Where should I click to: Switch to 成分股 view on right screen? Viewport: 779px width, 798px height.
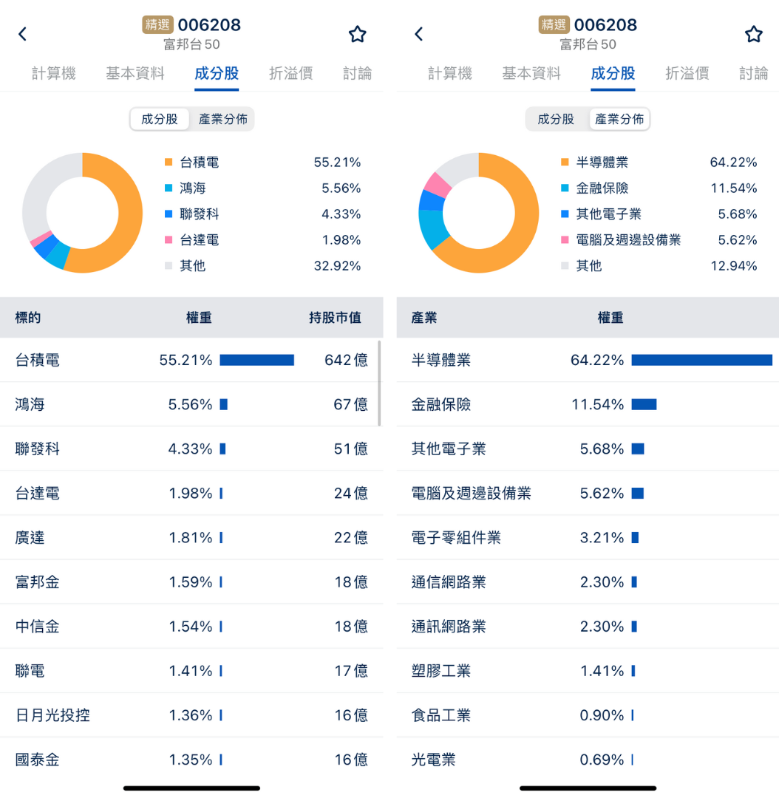(556, 119)
